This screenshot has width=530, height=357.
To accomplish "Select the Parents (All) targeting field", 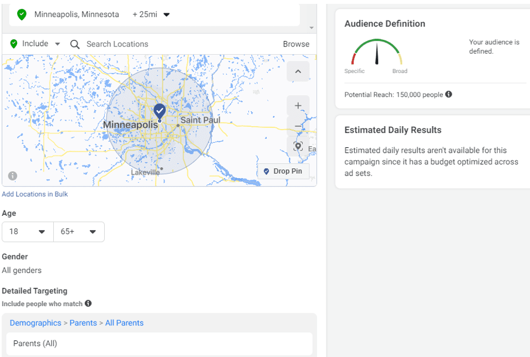I will click(159, 344).
